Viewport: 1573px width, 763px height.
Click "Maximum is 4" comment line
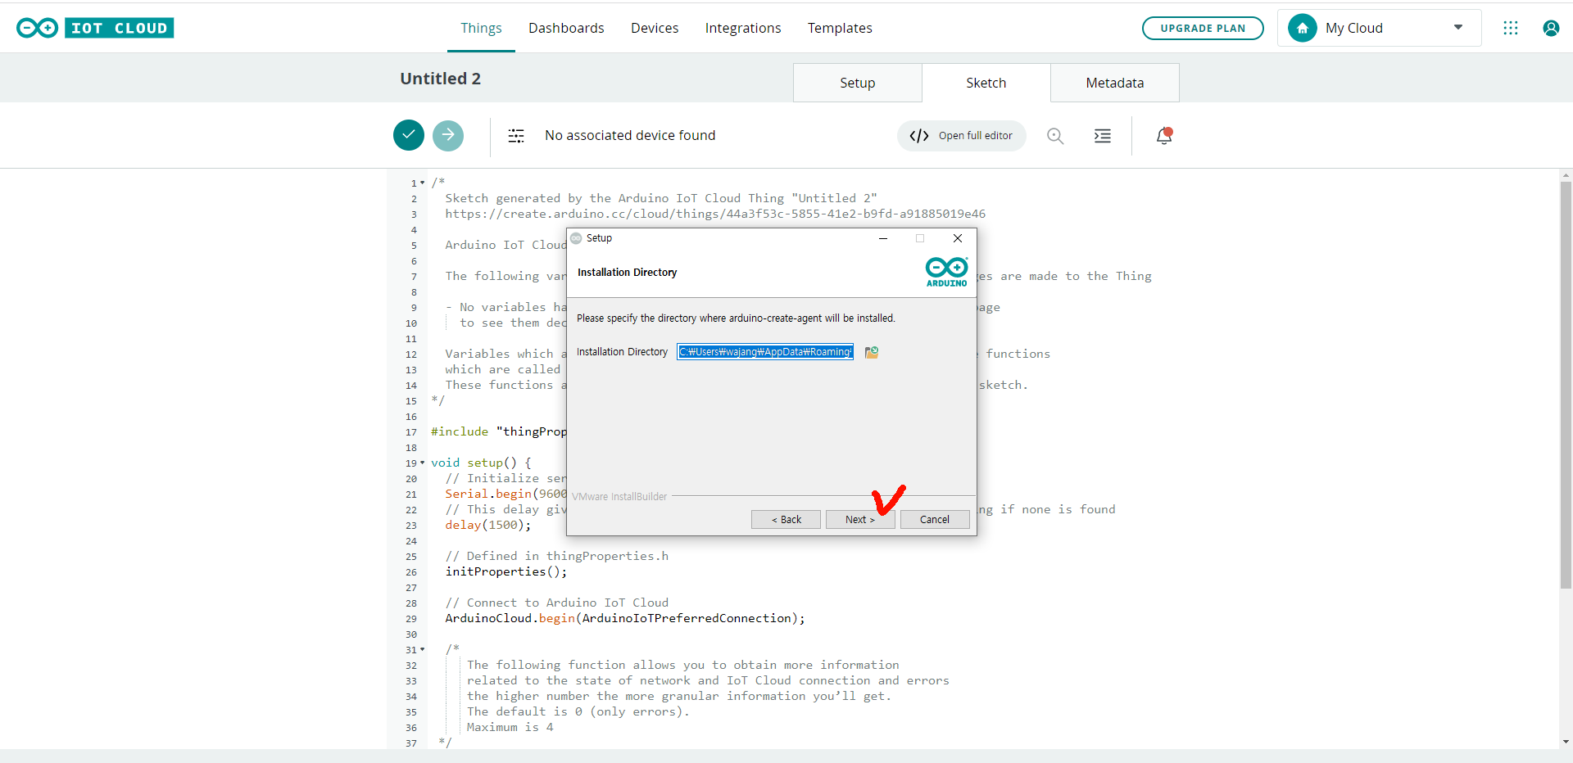510,727
